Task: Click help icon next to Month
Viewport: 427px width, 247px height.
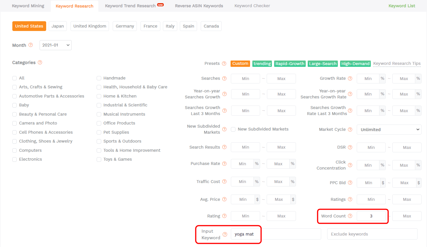Action: [31, 45]
